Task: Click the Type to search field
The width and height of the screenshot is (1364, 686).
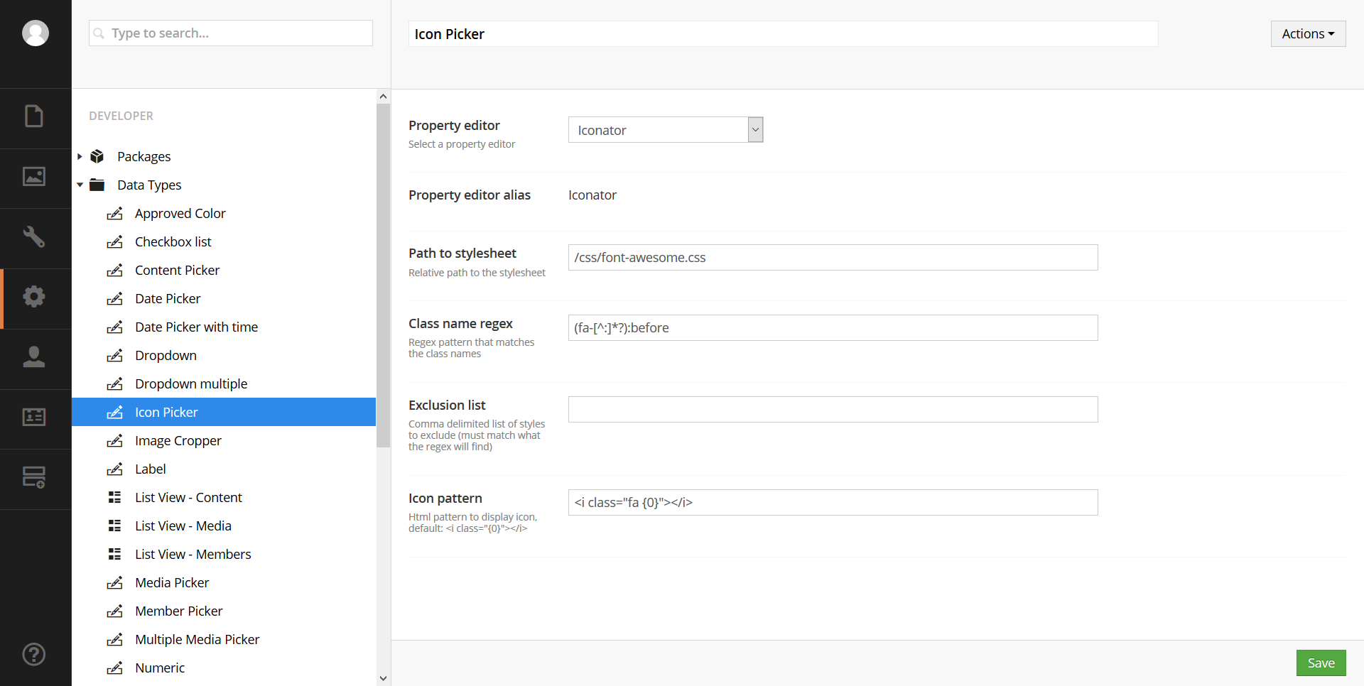Action: [x=231, y=33]
